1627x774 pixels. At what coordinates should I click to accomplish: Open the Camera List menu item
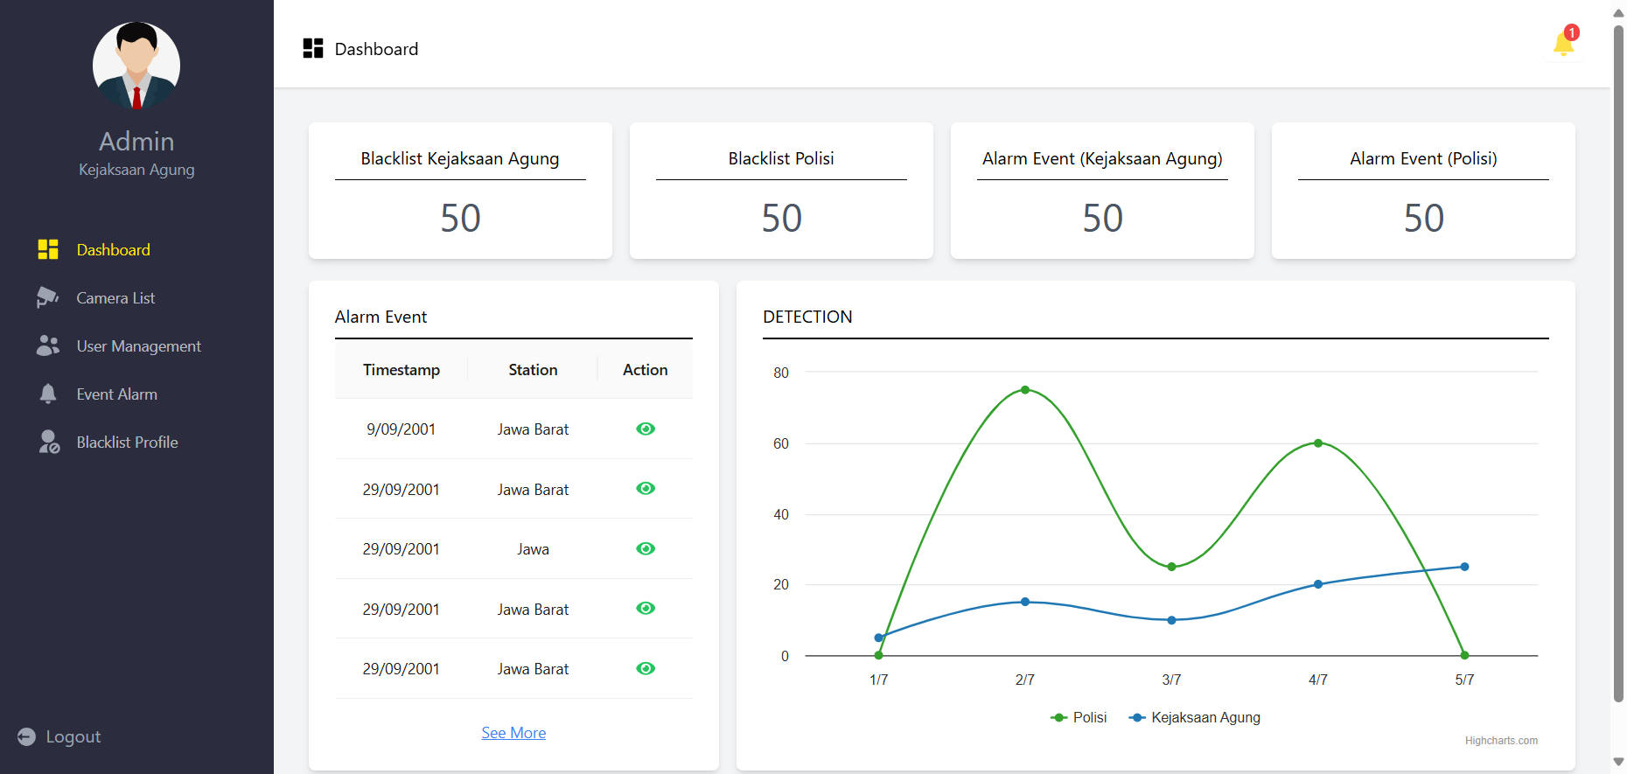click(115, 298)
